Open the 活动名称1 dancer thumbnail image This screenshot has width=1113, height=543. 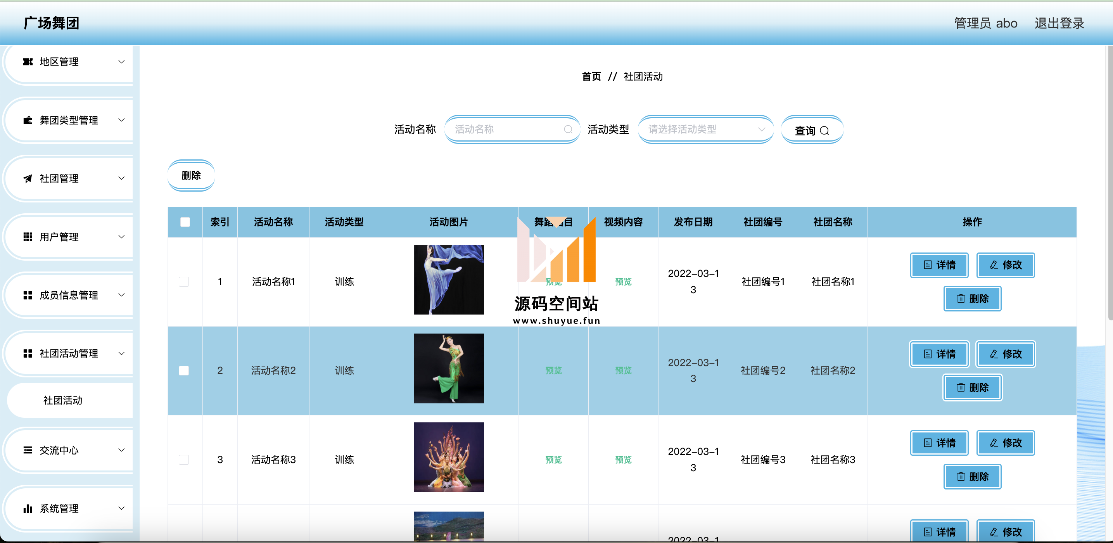tap(449, 280)
